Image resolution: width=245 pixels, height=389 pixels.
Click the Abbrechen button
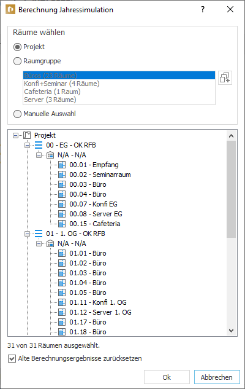coord(217,377)
